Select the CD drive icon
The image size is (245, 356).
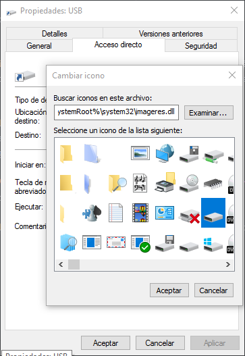point(189,183)
